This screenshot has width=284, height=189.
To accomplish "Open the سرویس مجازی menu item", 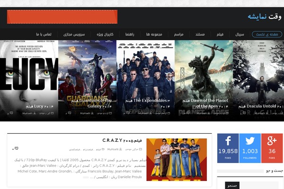I will pyautogui.click(x=74, y=34).
